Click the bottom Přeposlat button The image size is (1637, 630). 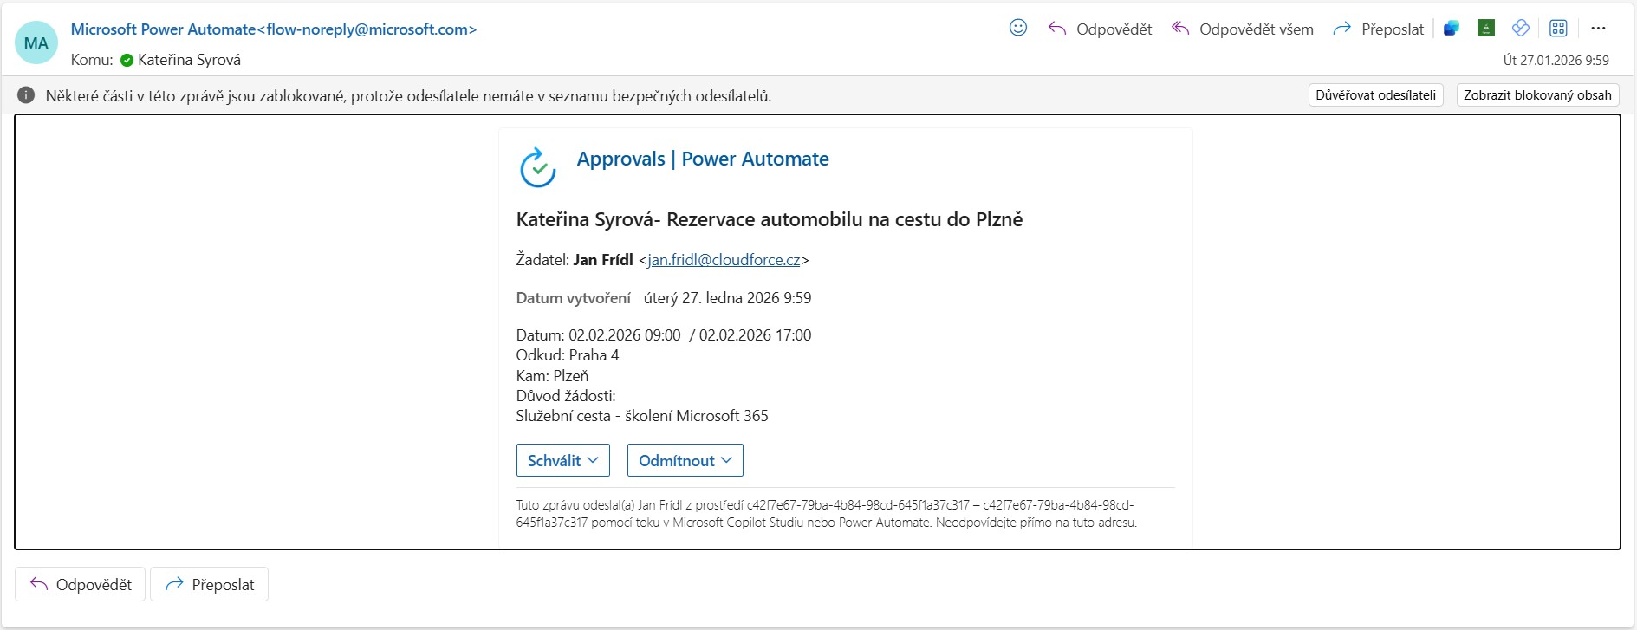click(x=210, y=584)
